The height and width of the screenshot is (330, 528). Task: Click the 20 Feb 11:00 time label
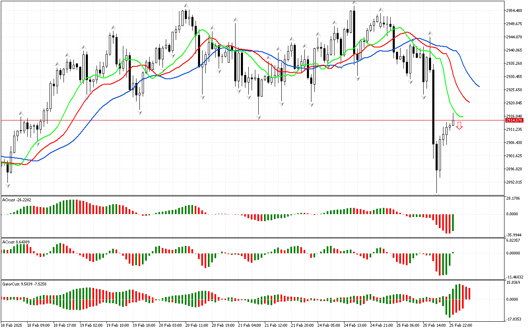(x=196, y=325)
